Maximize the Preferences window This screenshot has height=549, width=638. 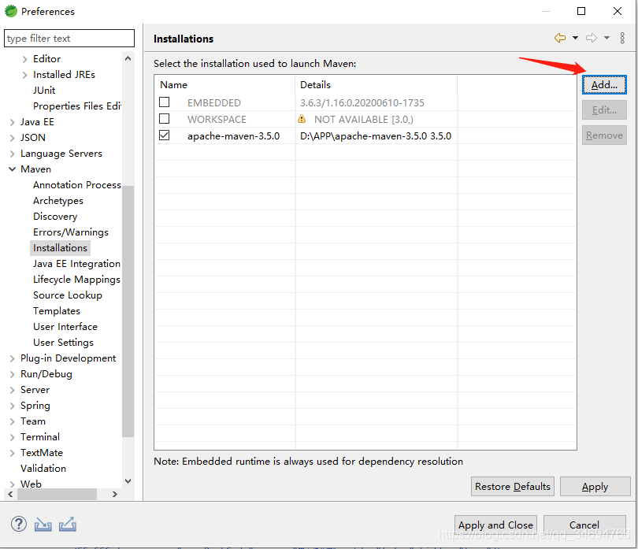[581, 11]
